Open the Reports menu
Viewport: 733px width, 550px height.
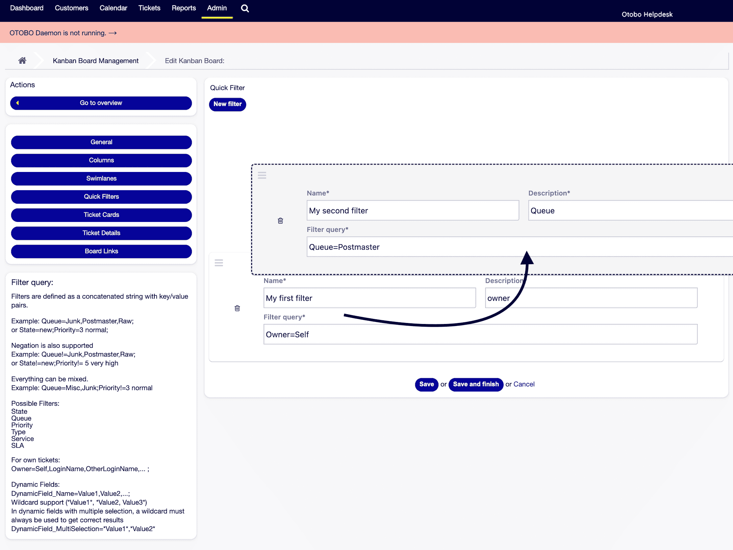(x=184, y=8)
